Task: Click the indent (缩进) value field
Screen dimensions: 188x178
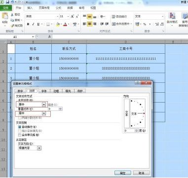Action: pyautogui.click(x=53, y=108)
